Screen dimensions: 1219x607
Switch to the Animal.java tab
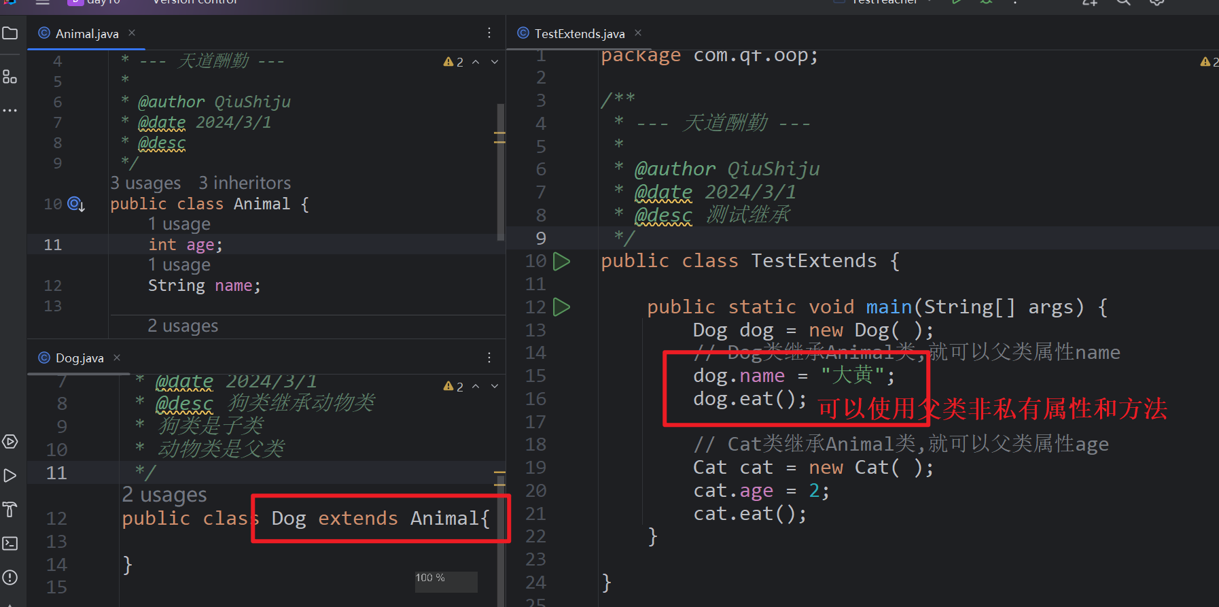click(87, 33)
